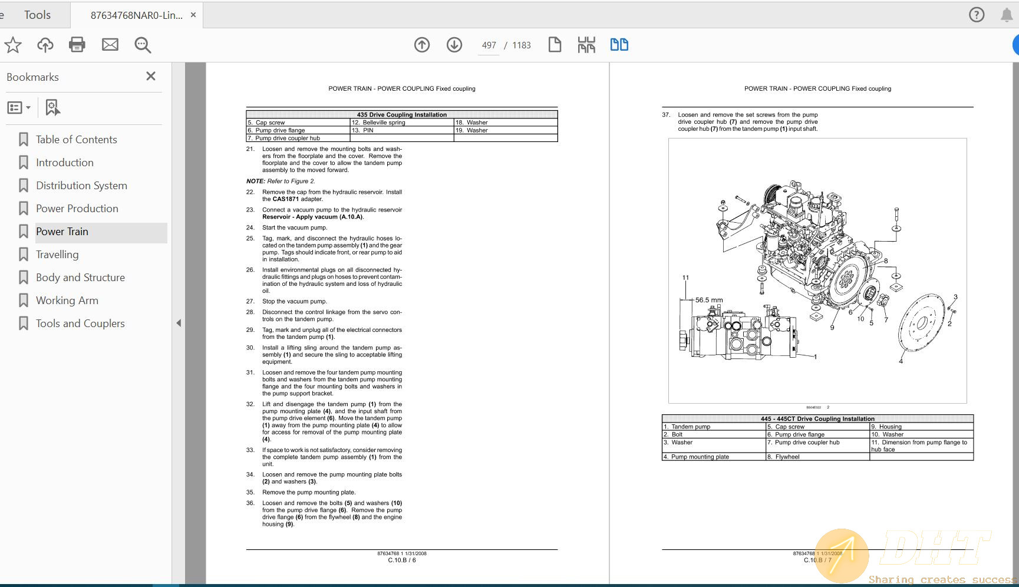
Task: Close the Bookmarks panel
Action: point(151,77)
